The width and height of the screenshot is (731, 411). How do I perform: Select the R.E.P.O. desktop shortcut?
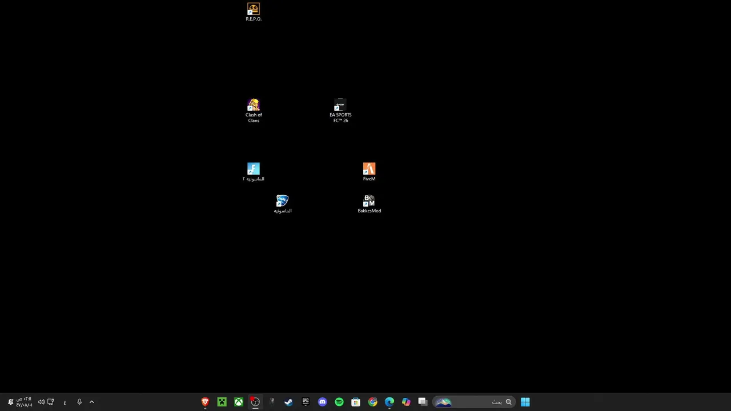pos(254,13)
